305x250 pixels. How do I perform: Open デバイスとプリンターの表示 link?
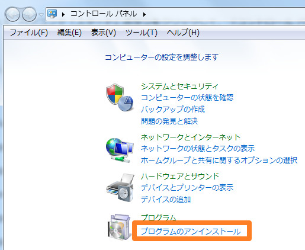point(187,187)
